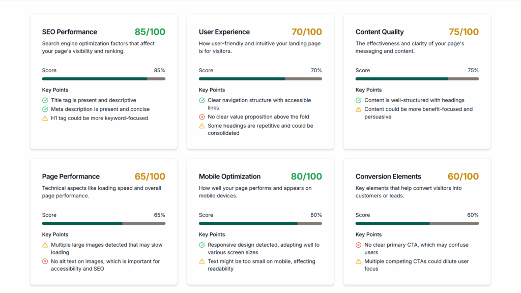The image size is (521, 293).
Task: Click check icon beside Meta description point
Action: point(45,109)
